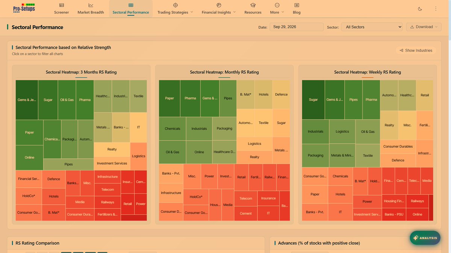Click Chemicals tile in Monthly heatmap
The width and height of the screenshot is (451, 253).
tap(173, 129)
